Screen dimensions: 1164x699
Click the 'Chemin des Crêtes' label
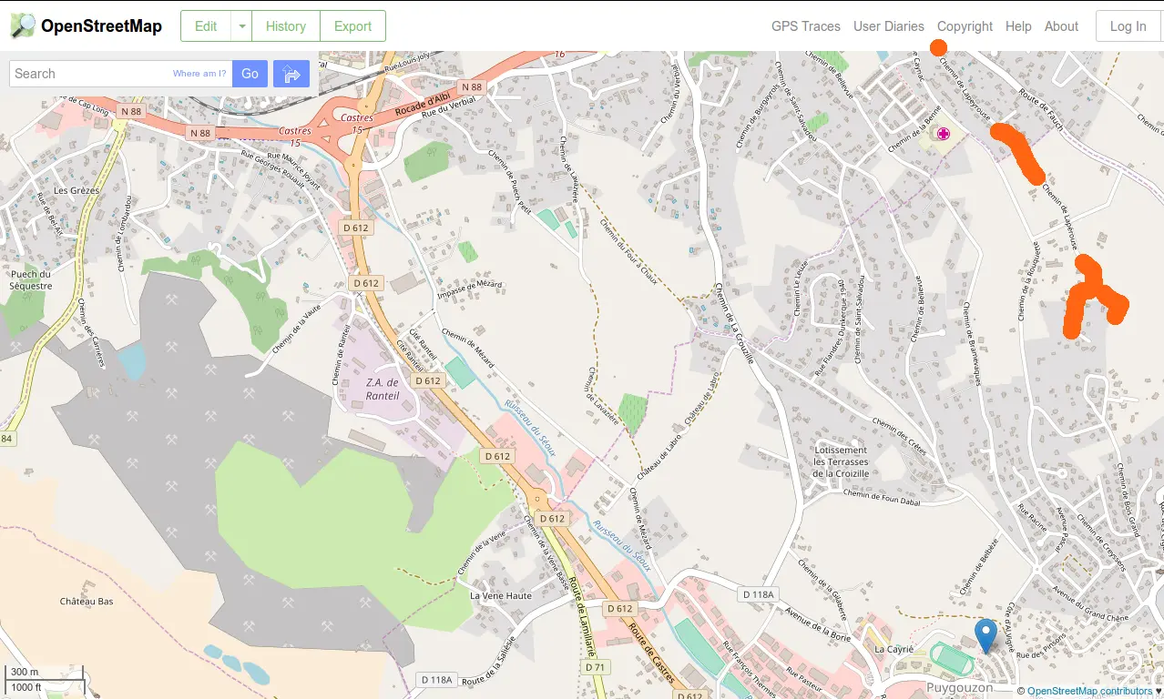point(898,436)
